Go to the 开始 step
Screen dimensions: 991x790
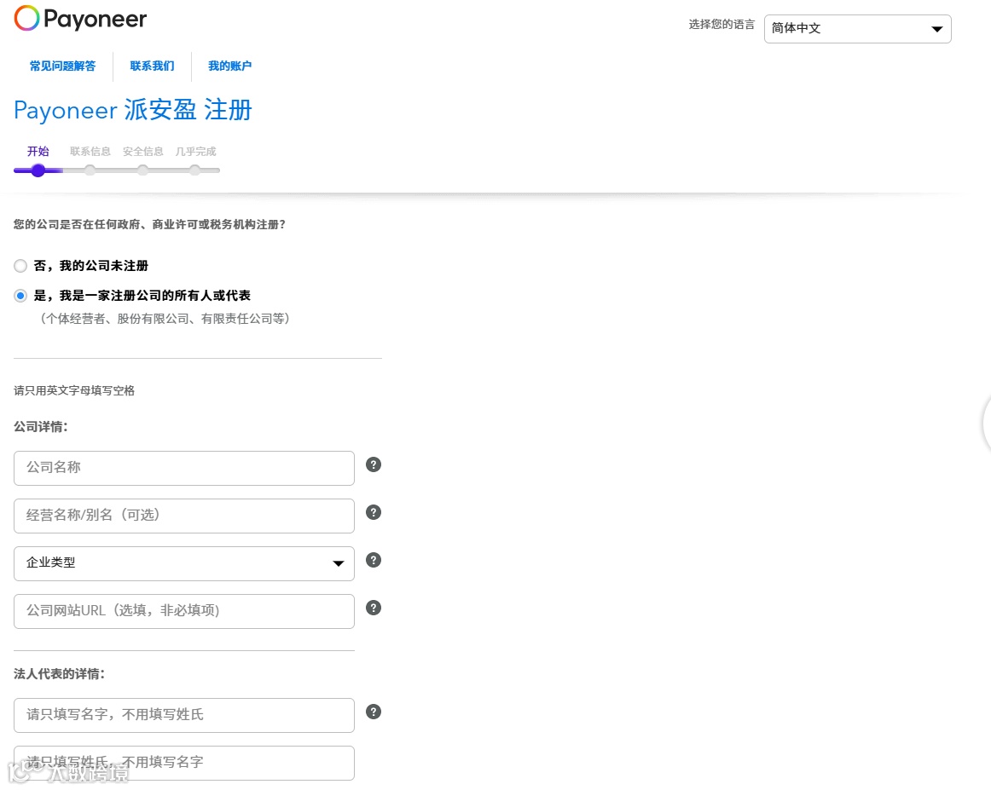(x=38, y=152)
